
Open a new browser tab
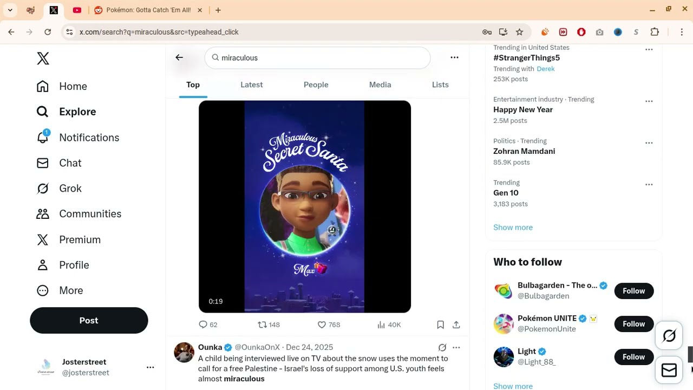coord(218,10)
